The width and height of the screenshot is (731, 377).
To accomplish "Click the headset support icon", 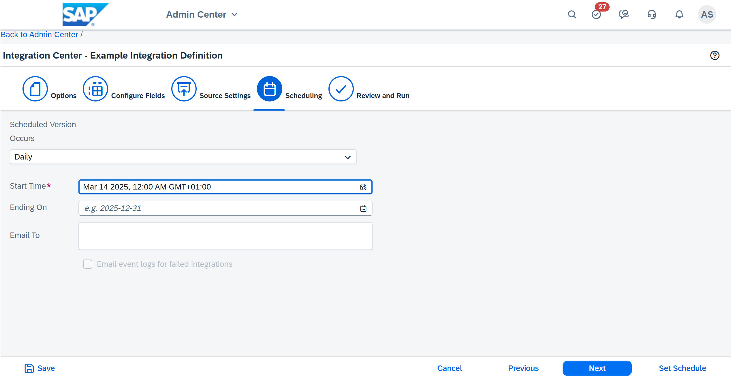I will (651, 14).
